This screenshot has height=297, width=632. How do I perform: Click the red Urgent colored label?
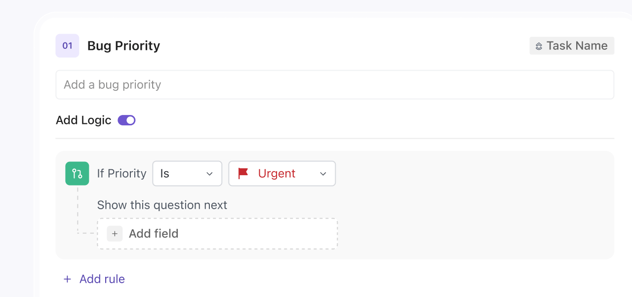[276, 173]
